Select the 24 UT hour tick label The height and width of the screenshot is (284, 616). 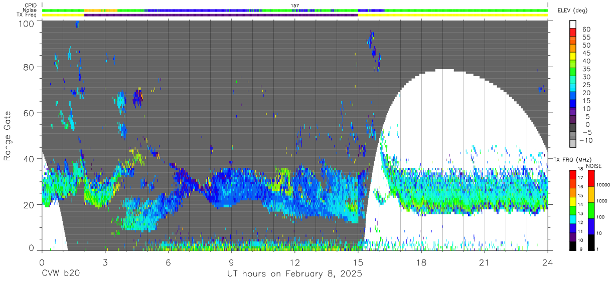(548, 263)
